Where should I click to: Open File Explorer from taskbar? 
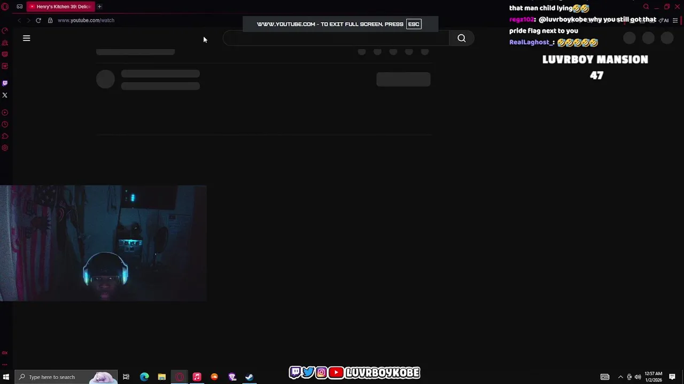click(x=162, y=377)
